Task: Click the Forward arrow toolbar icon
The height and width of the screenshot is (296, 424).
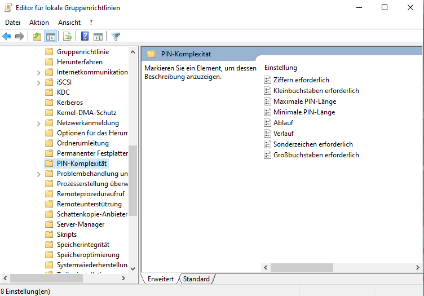Action: pyautogui.click(x=20, y=36)
